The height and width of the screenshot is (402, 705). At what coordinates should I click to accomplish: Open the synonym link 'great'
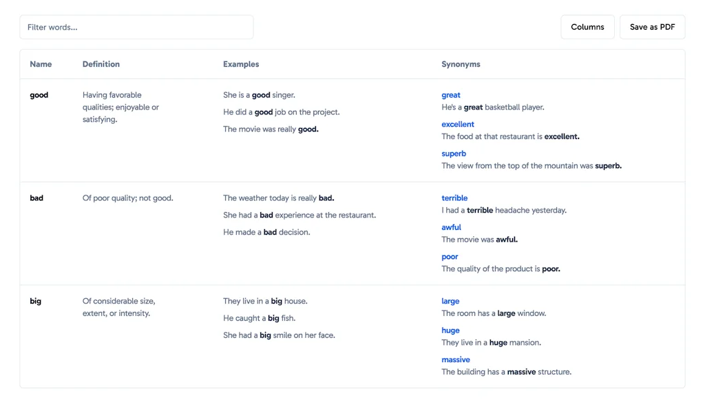(451, 94)
